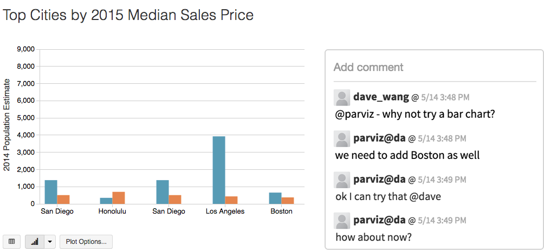544x252 pixels.
Task: Select the bar chart view icon
Action: pos(35,242)
